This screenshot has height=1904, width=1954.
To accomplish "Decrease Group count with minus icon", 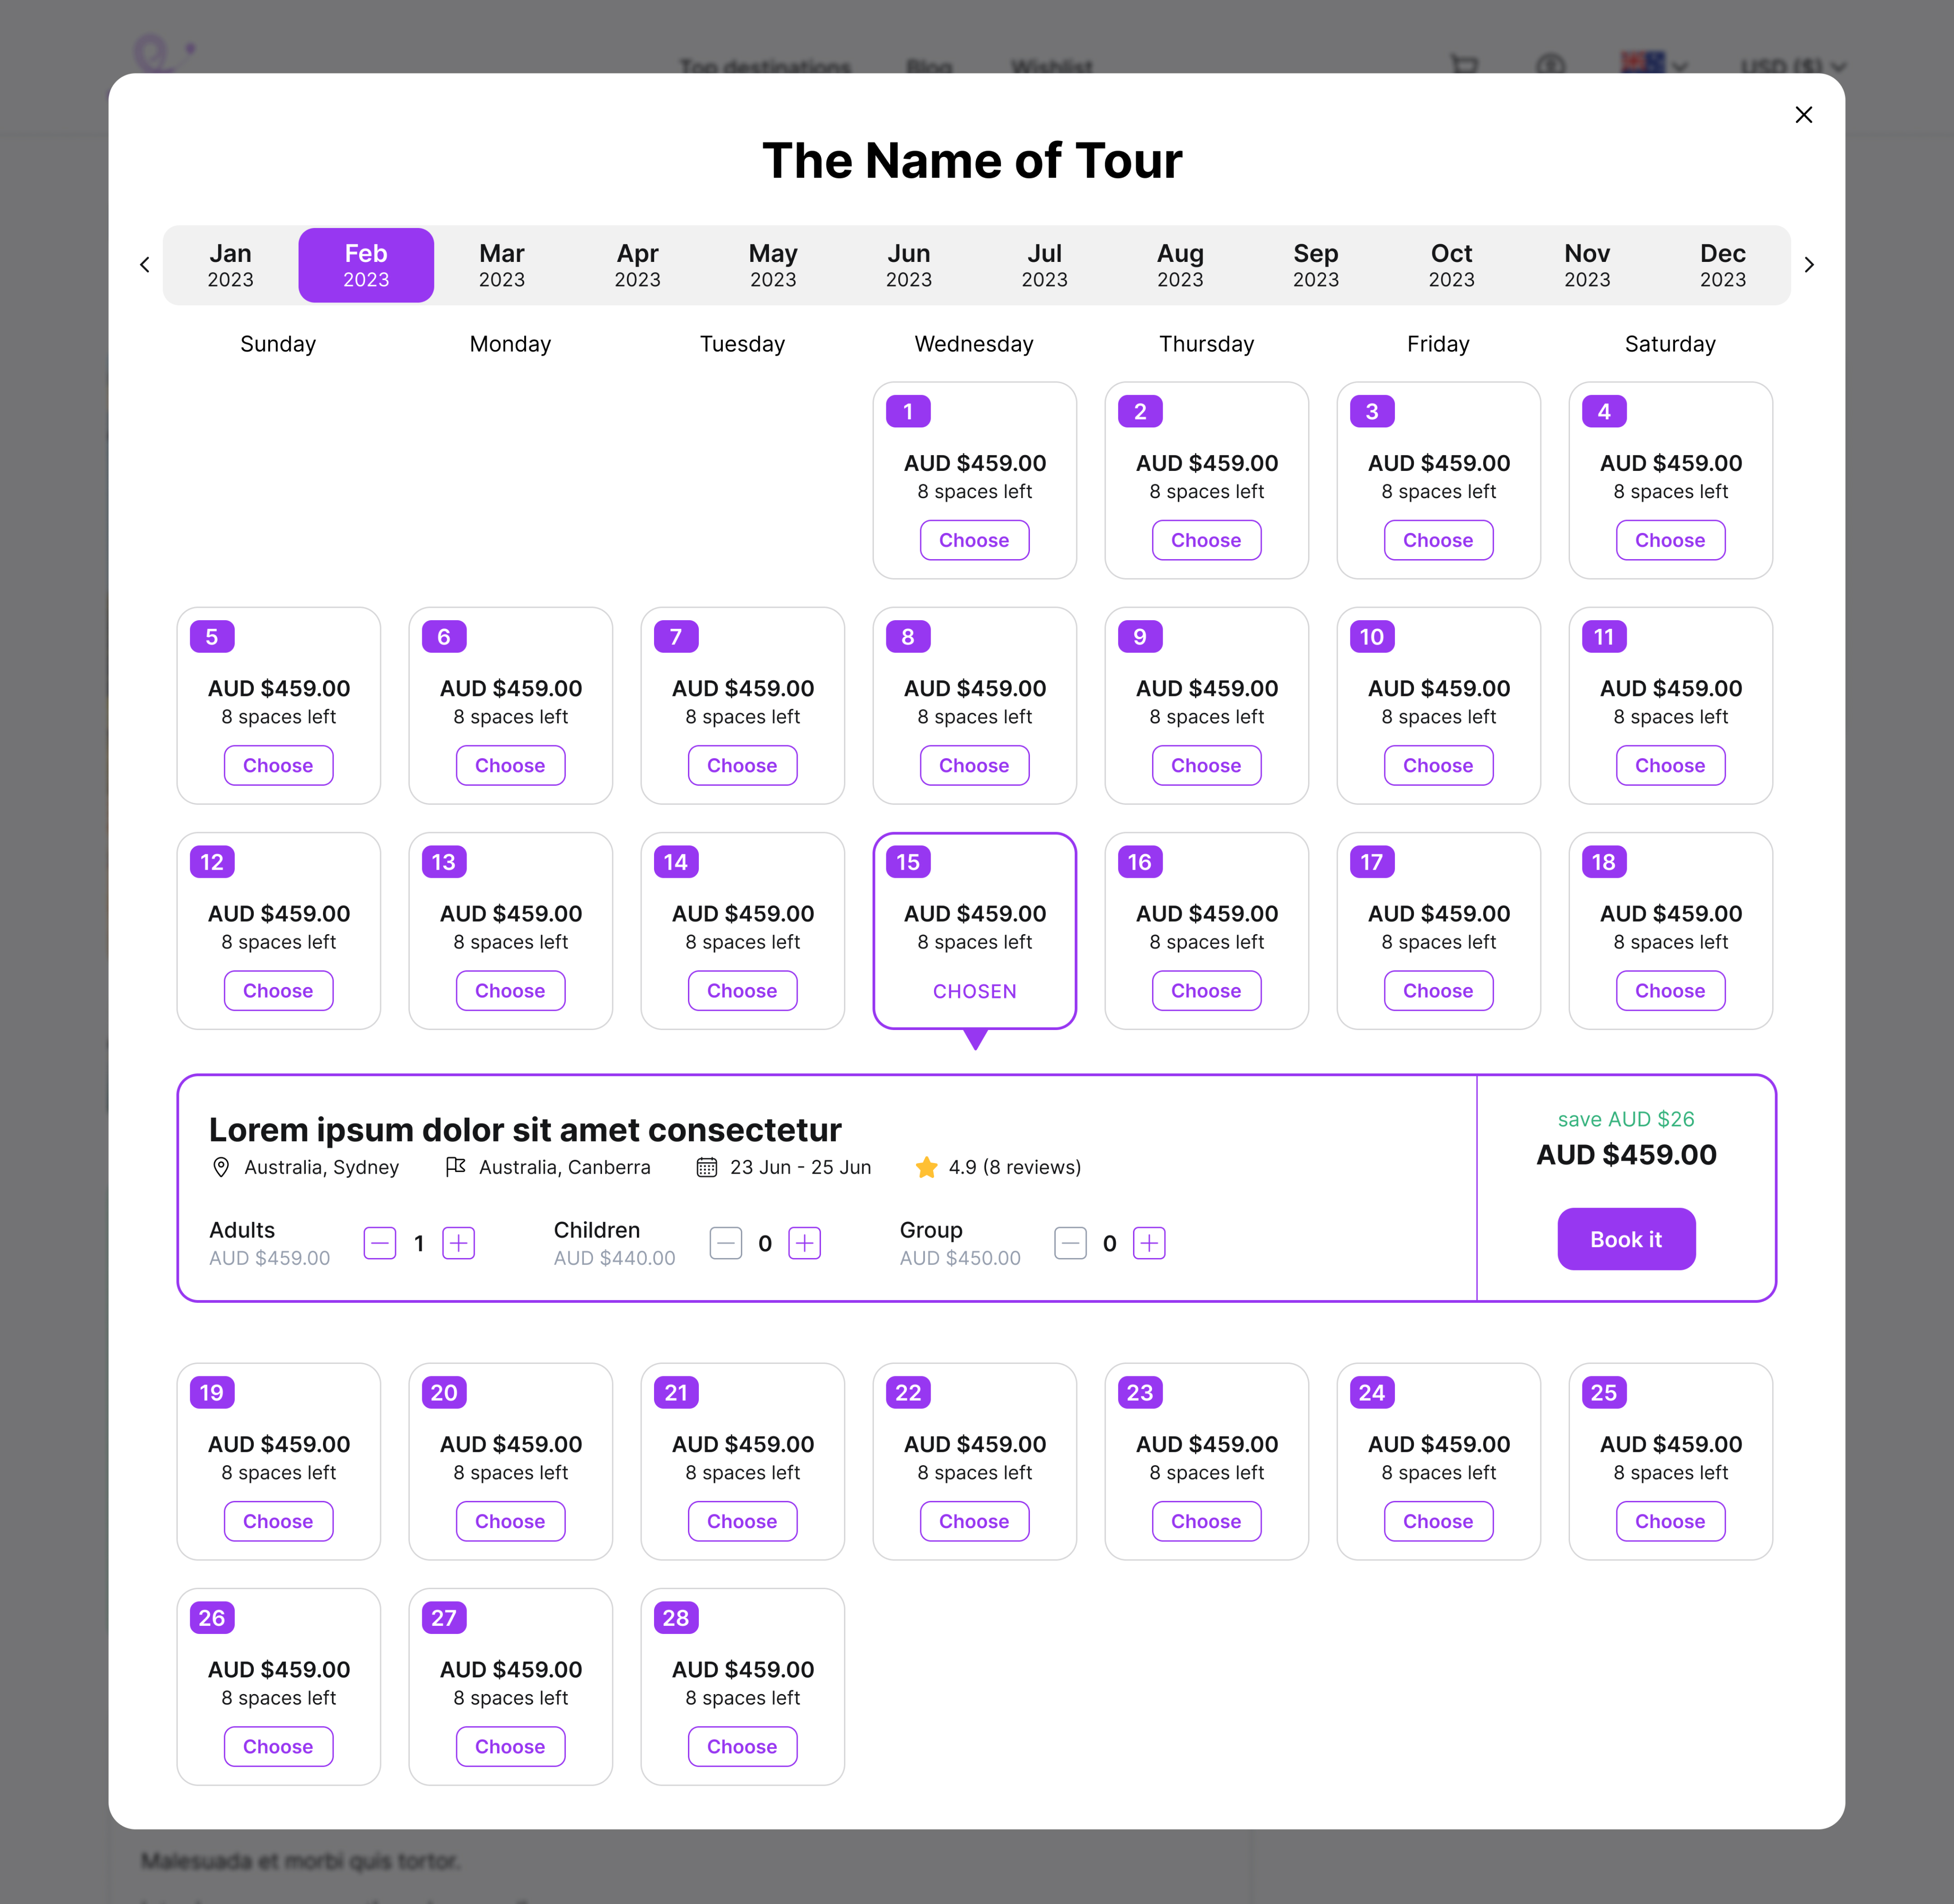I will [x=1070, y=1243].
